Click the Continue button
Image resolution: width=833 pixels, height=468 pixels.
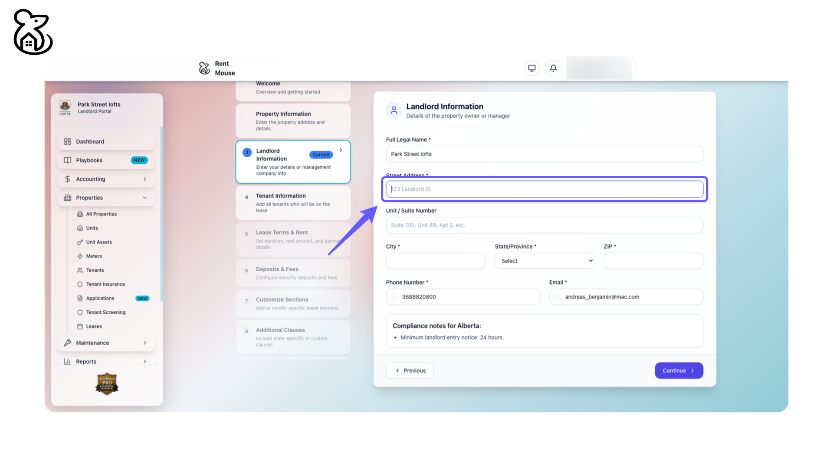(x=679, y=370)
